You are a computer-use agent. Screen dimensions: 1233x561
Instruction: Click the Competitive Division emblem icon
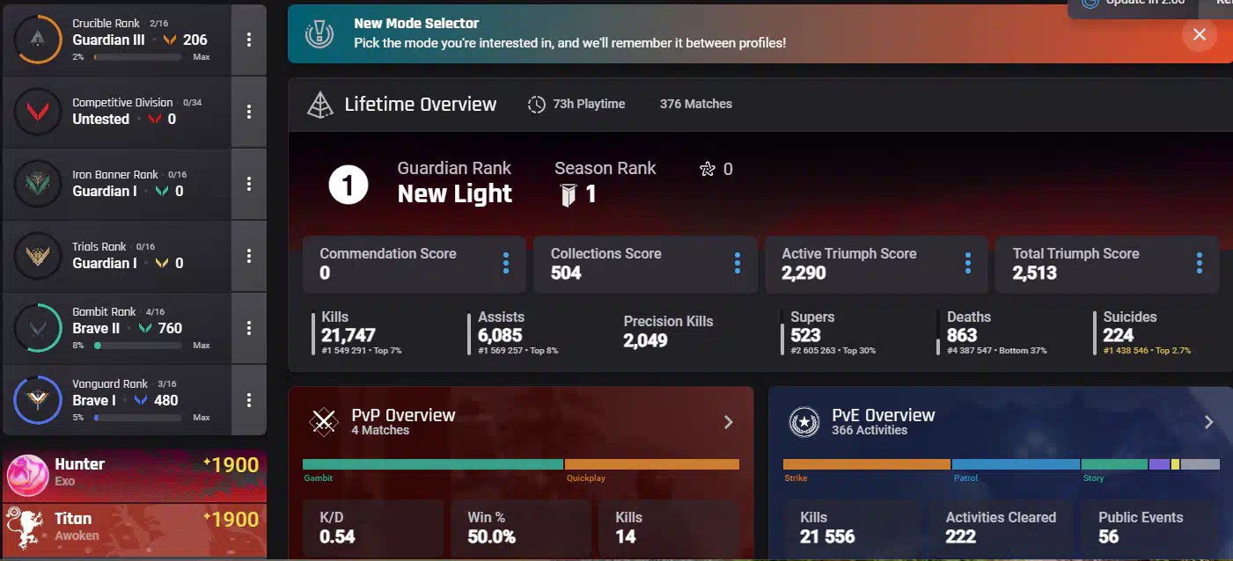38,112
